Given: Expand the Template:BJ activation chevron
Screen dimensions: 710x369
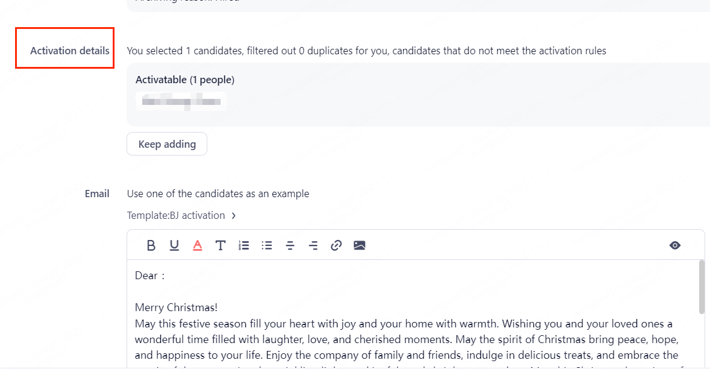Looking at the screenshot, I should tap(234, 216).
